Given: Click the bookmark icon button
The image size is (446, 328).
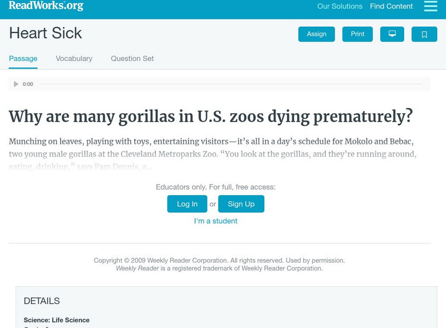Looking at the screenshot, I should tap(424, 34).
